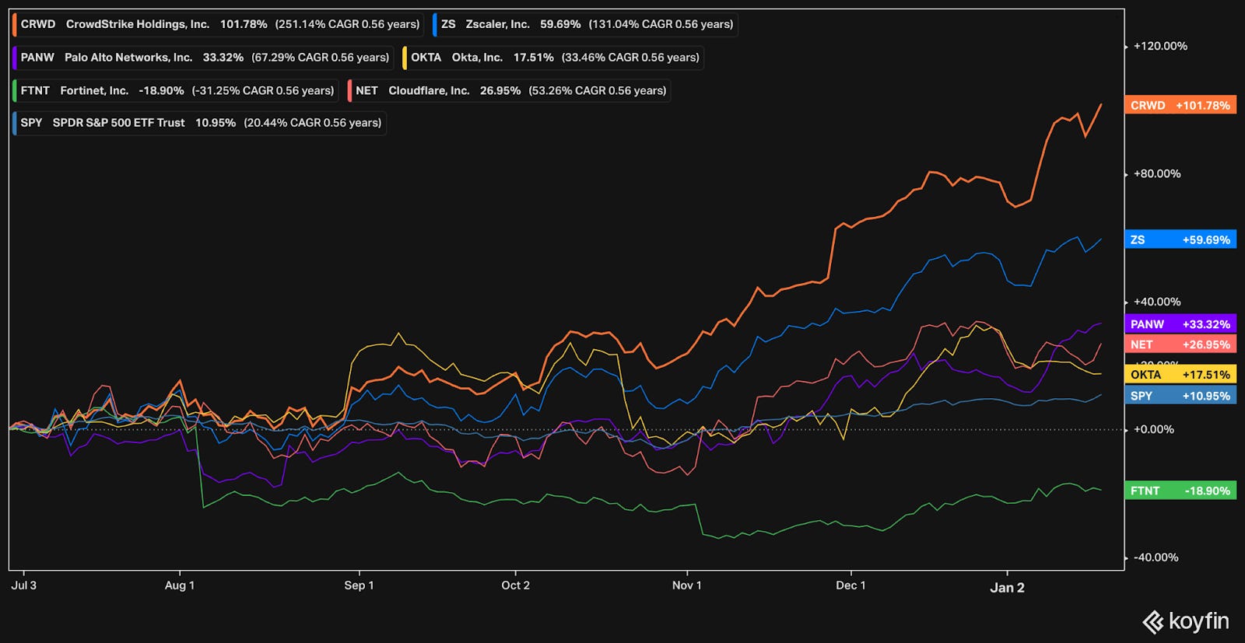
Task: Click the orange CRWD color bar in legend
Action: pyautogui.click(x=14, y=24)
